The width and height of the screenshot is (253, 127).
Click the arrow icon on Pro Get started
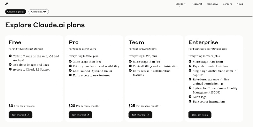coord(88,115)
